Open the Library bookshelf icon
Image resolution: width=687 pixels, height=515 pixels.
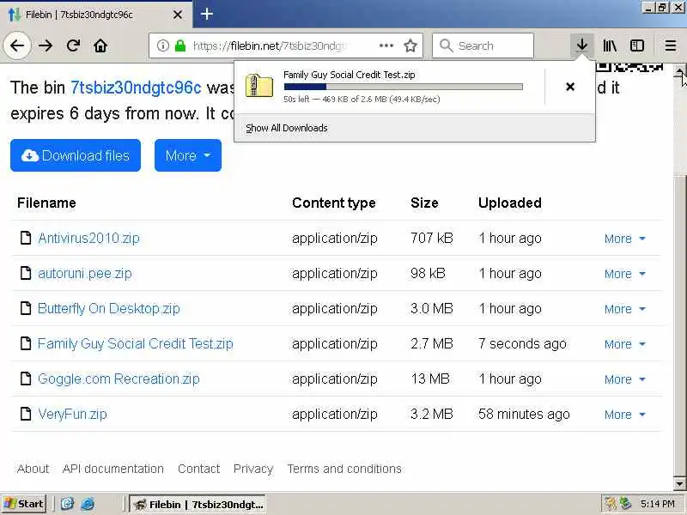click(610, 45)
